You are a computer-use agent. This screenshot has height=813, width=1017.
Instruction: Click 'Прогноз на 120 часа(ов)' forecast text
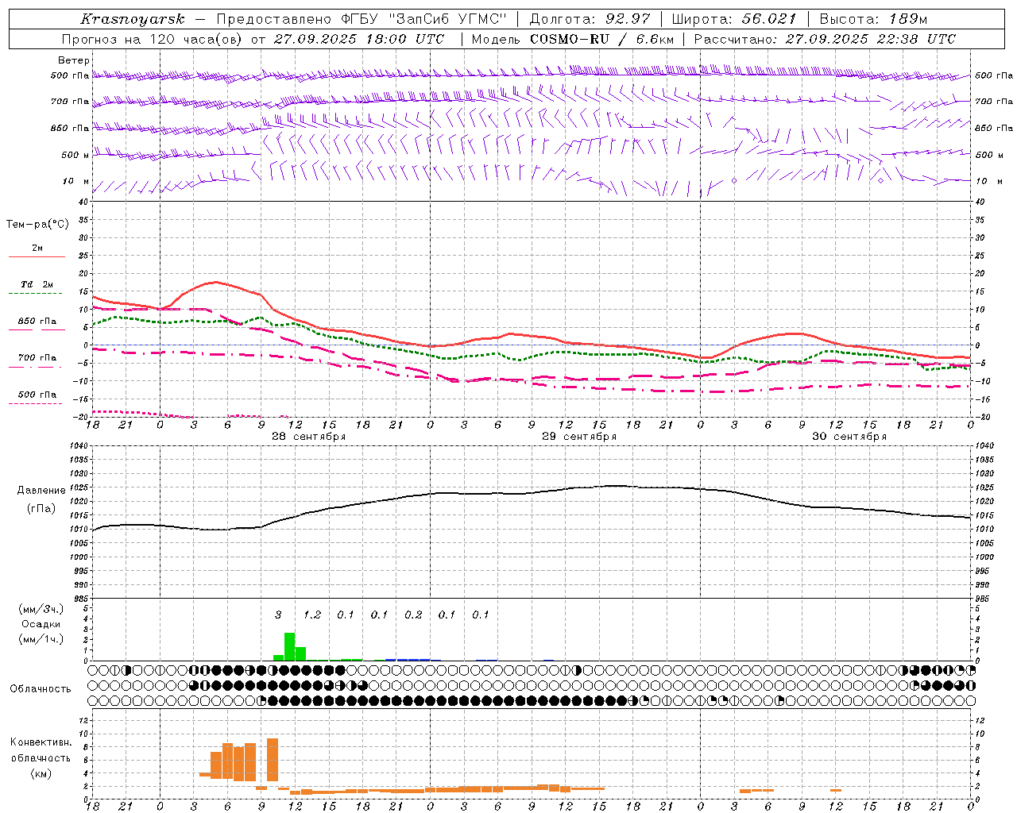[x=153, y=39]
